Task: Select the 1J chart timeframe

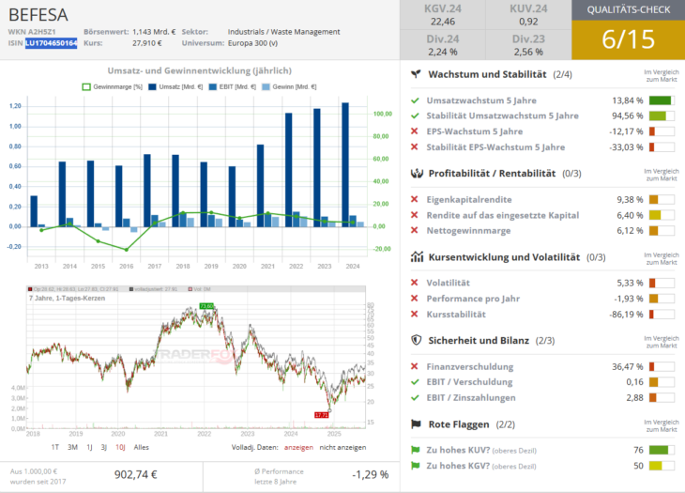Action: (x=89, y=447)
